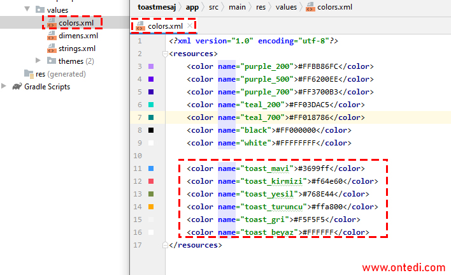Image resolution: width=451 pixels, height=275 pixels.
Task: Open color picker for purple_200 gutter swatch
Action: [x=151, y=66]
